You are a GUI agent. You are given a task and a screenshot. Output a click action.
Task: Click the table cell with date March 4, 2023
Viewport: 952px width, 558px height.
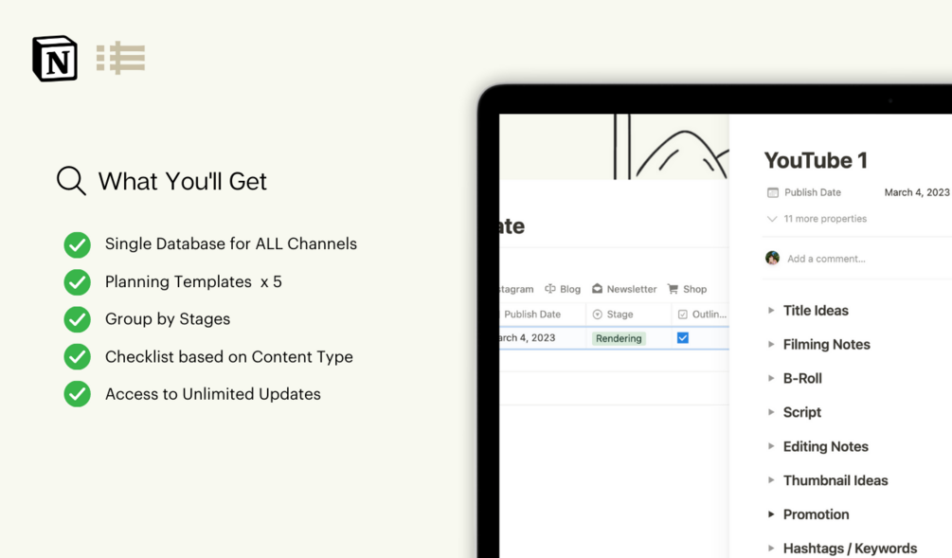tap(542, 337)
